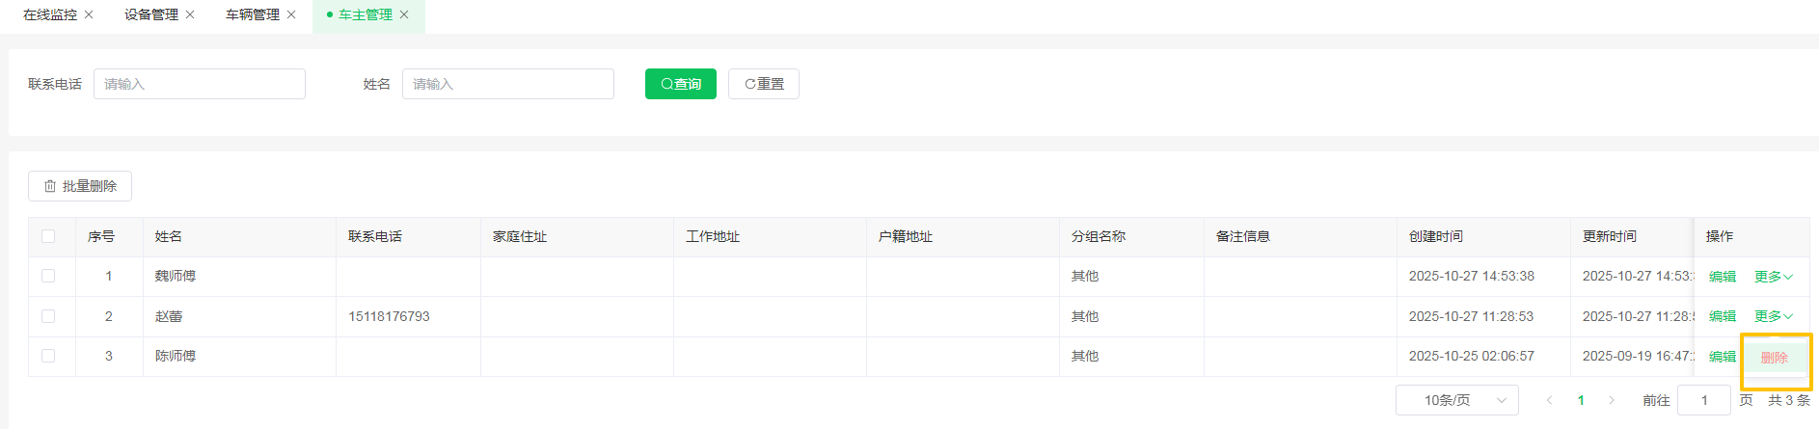1819x429 pixels.
Task: Focus the 联系电话 input field
Action: [199, 84]
